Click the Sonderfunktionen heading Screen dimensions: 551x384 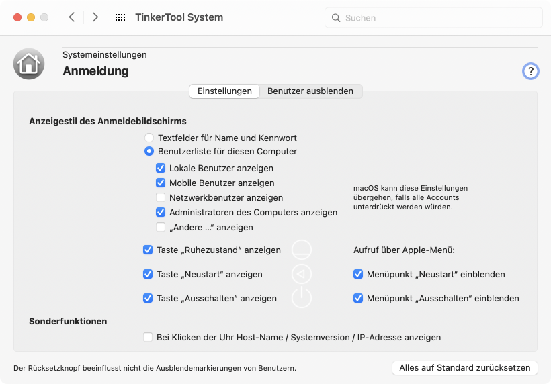pyautogui.click(x=68, y=321)
